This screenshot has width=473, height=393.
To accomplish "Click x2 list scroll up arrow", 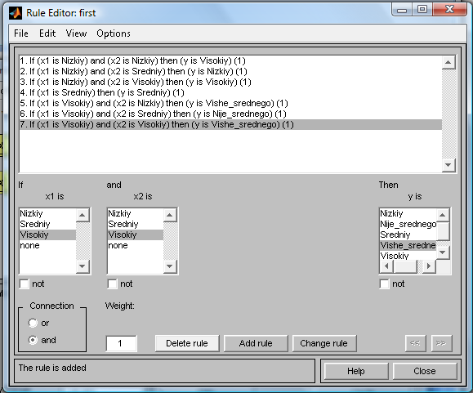I will 170,215.
